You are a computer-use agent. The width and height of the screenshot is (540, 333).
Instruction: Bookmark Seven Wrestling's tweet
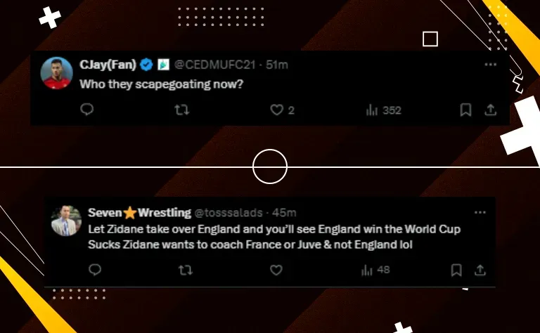(456, 270)
